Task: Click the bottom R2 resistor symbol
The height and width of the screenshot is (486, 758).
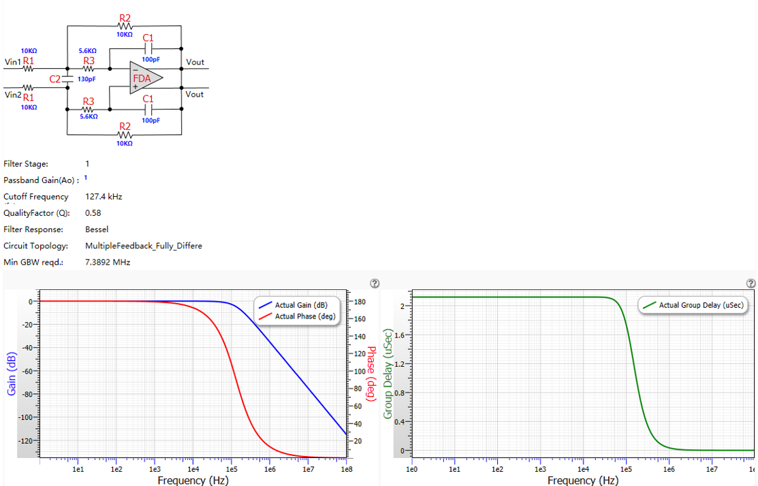Action: click(125, 135)
